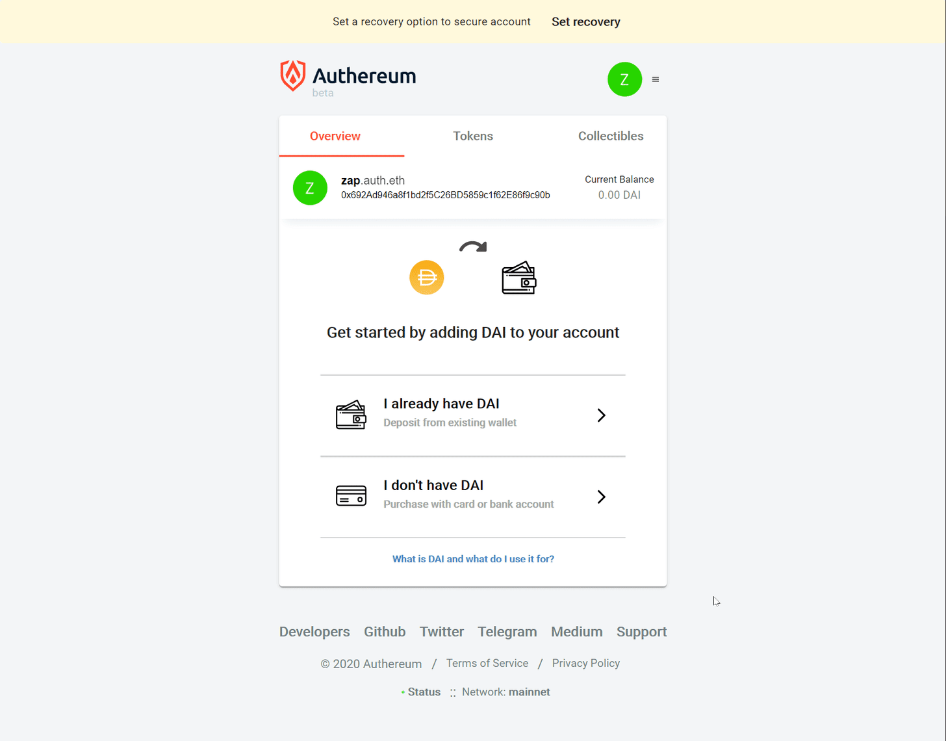
Task: Click the curved arrow icon above DAI coin
Action: coord(473,246)
